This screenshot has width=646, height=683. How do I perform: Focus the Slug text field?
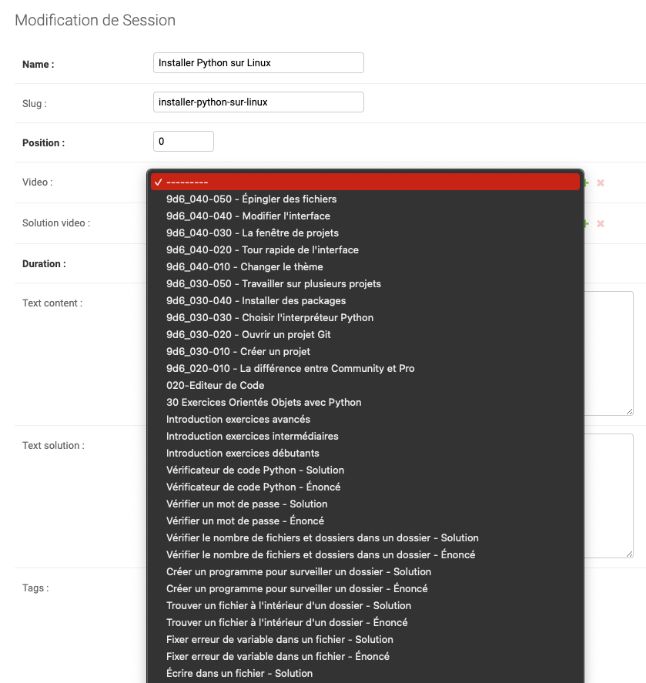[258, 102]
